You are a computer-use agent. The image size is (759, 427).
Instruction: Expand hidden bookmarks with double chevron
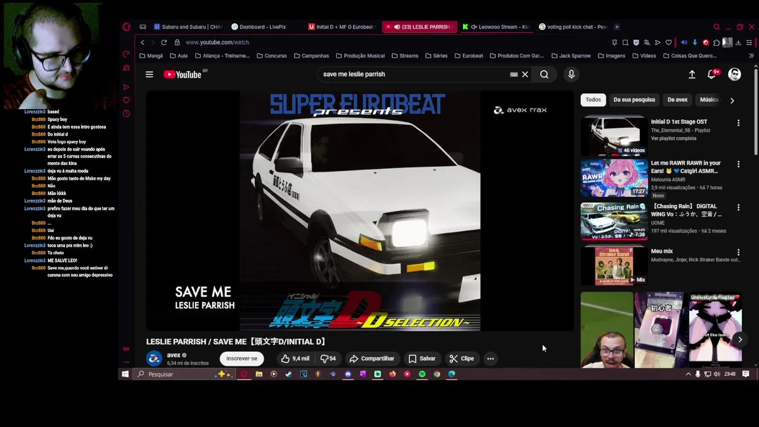point(751,56)
